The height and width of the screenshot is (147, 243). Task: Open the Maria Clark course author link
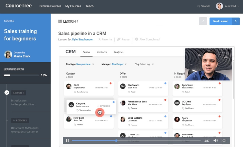tap(22, 56)
